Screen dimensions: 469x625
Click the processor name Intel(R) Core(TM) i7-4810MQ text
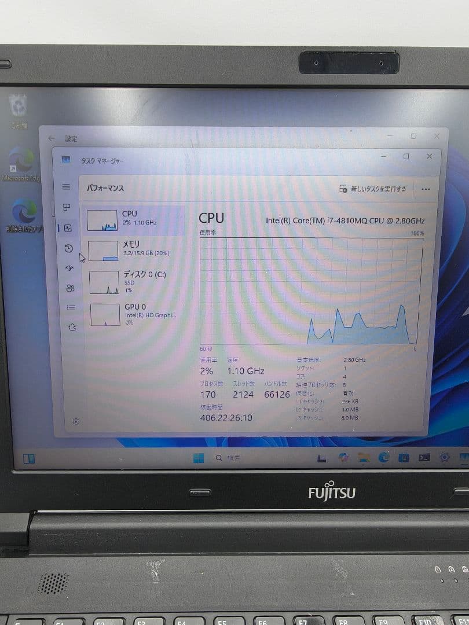(345, 221)
